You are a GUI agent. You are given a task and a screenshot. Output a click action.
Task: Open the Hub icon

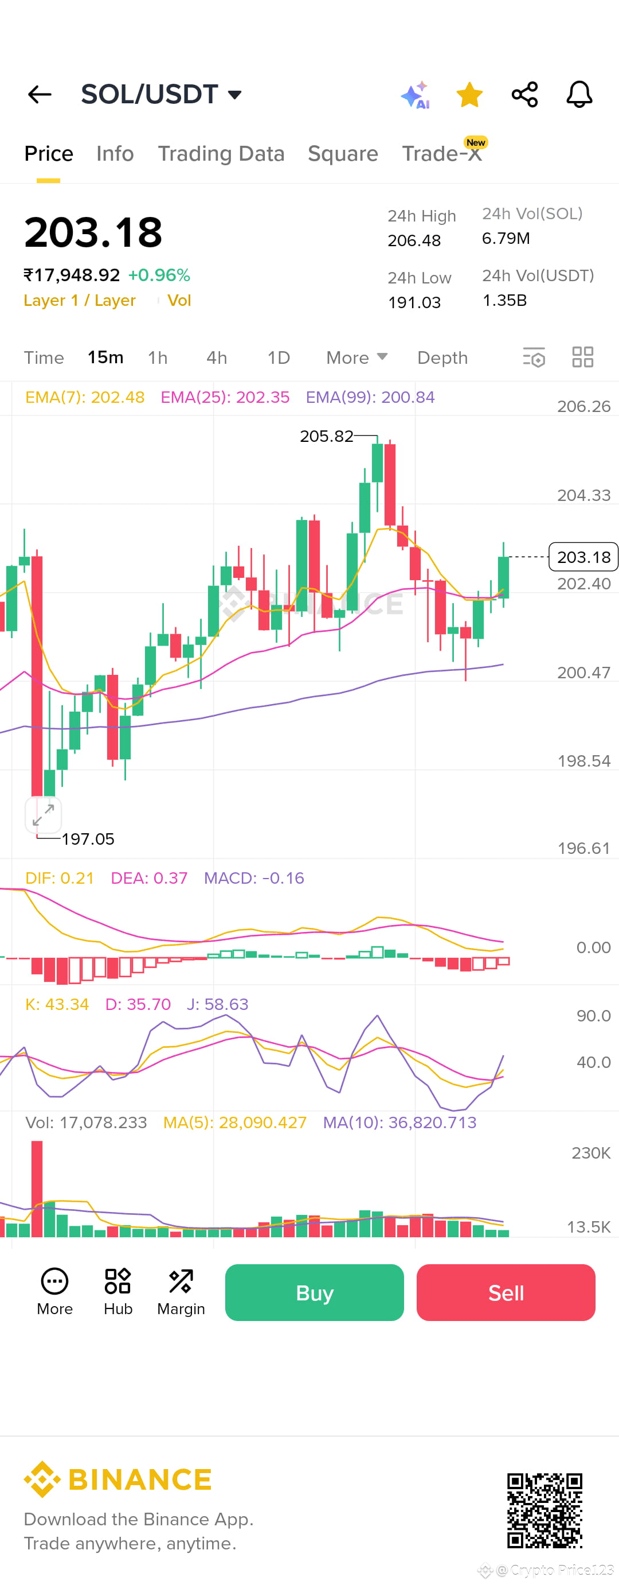[118, 1291]
